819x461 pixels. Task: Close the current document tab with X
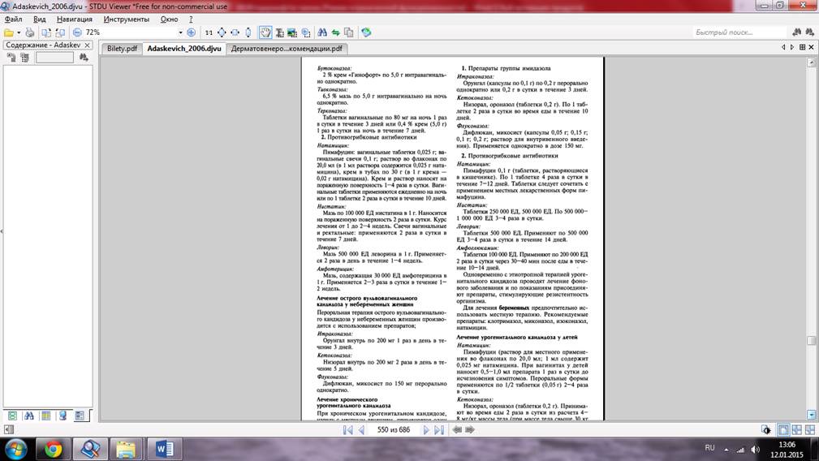click(x=811, y=47)
